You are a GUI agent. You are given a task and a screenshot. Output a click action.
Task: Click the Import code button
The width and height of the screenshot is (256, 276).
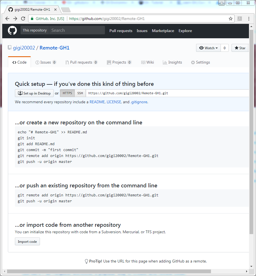tap(27, 241)
